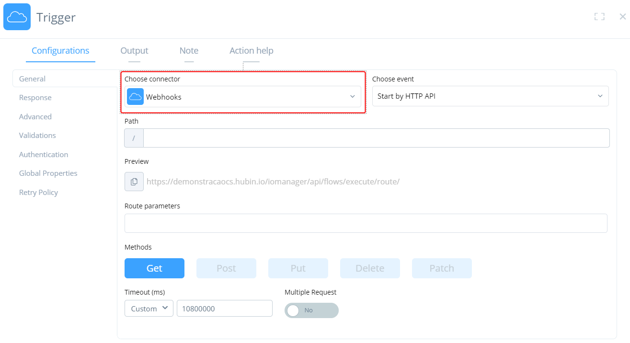Click the Trigger cloud icon in header
Image resolution: width=630 pixels, height=343 pixels.
pos(16,16)
